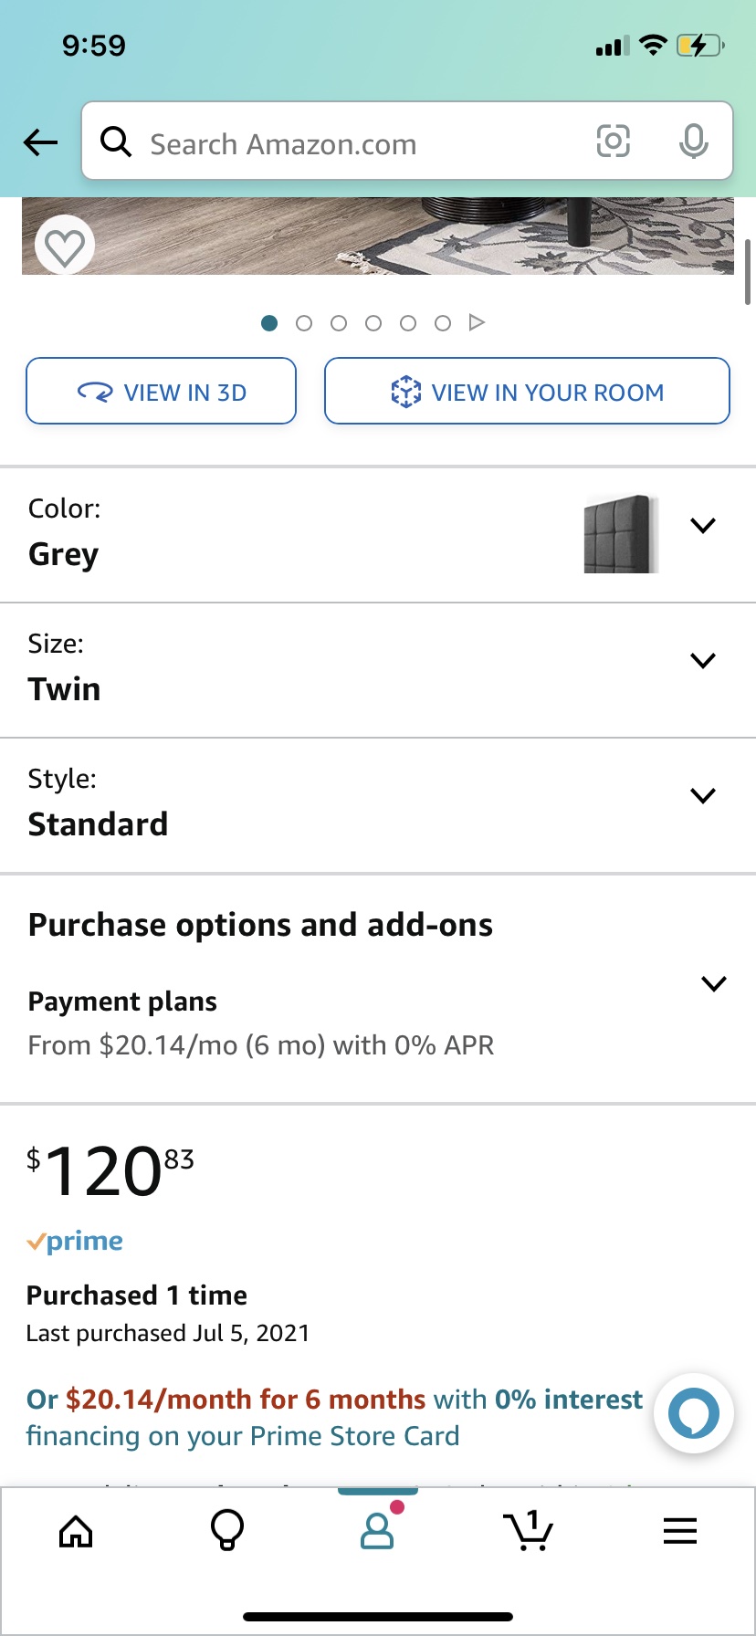This screenshot has height=1636, width=756.
Task: Open camera lens search icon
Action: [613, 142]
